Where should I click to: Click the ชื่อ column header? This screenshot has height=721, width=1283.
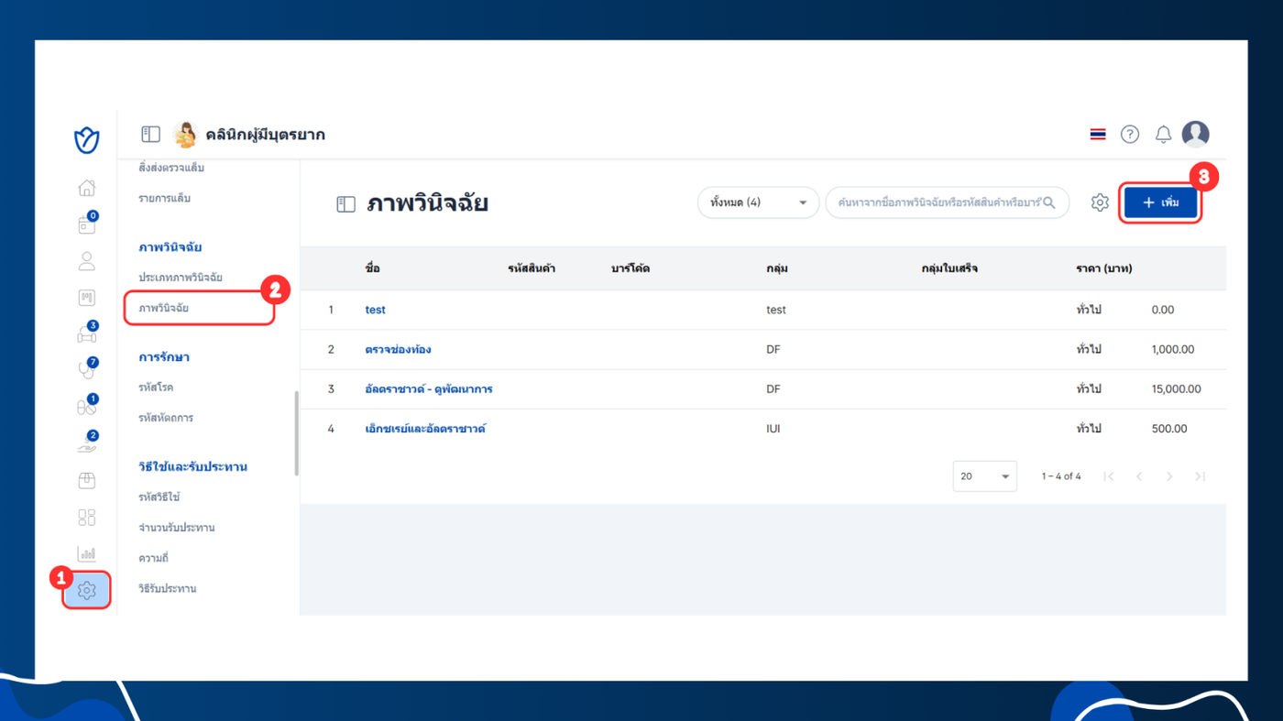pos(372,268)
